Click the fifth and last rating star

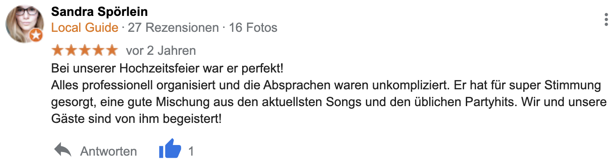pos(111,50)
